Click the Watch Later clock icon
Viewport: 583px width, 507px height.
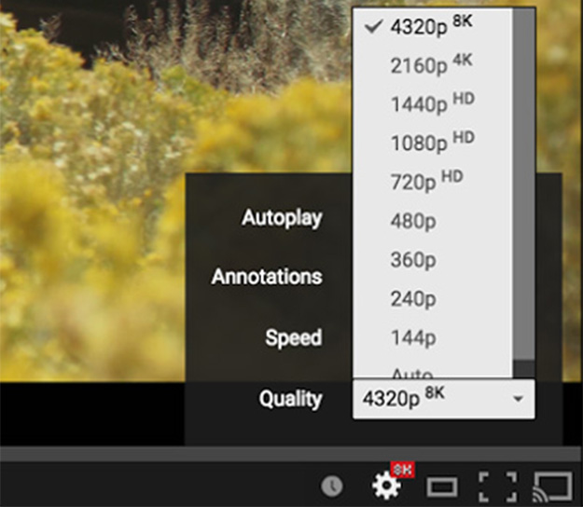[x=331, y=486]
